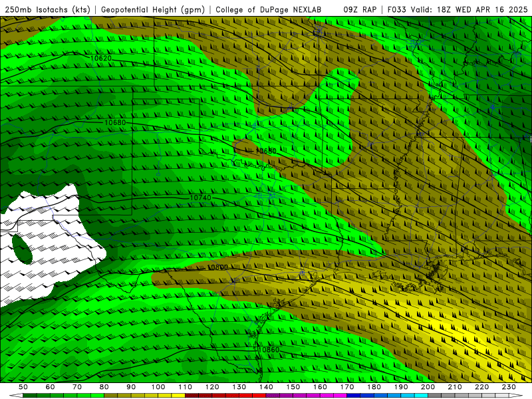The height and width of the screenshot is (399, 532).
Task: Click the 'College of DuPage NEXLAB' text
Action: coord(269,9)
